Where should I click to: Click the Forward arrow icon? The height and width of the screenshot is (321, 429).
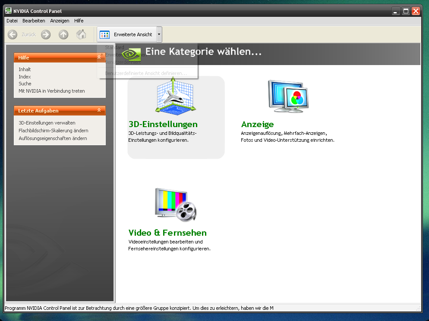(x=46, y=35)
